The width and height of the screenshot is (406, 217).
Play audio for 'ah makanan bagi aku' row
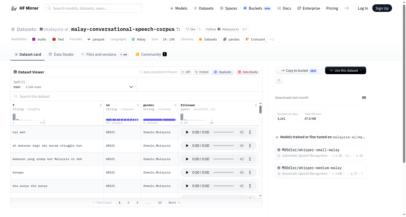pos(187,146)
